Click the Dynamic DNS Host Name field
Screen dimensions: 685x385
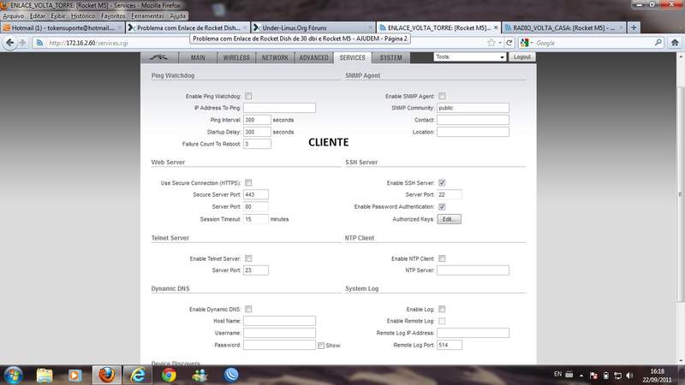tap(279, 321)
